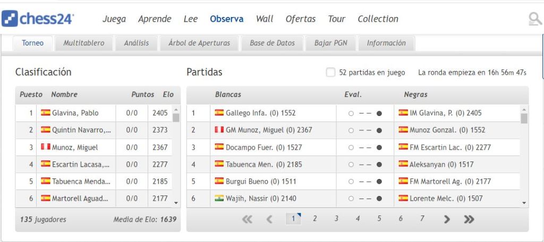The height and width of the screenshot is (242, 544).
Task: Enable the 52 partidas en juego checkbox
Action: point(330,73)
